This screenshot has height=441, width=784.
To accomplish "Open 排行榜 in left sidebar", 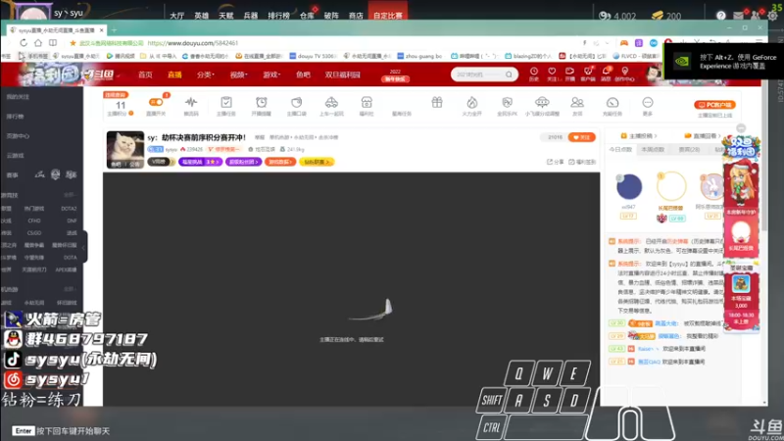I will click(x=15, y=116).
